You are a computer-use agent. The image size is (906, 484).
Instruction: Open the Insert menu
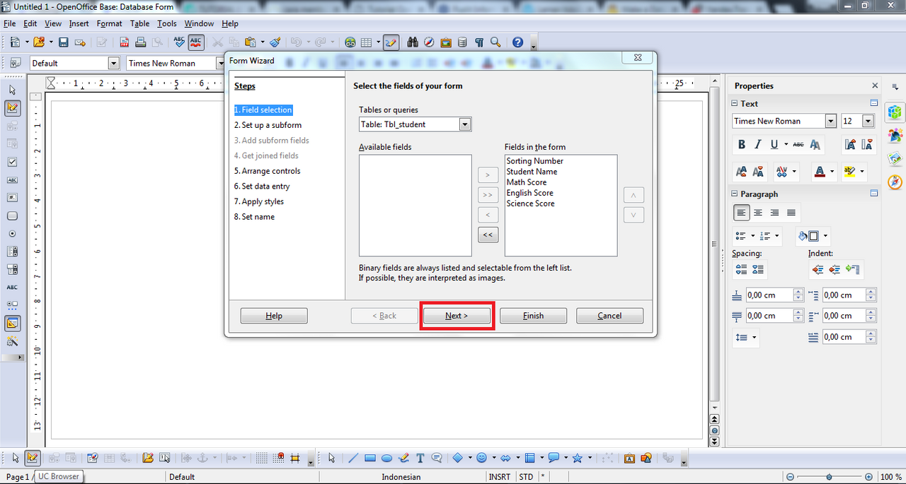79,23
